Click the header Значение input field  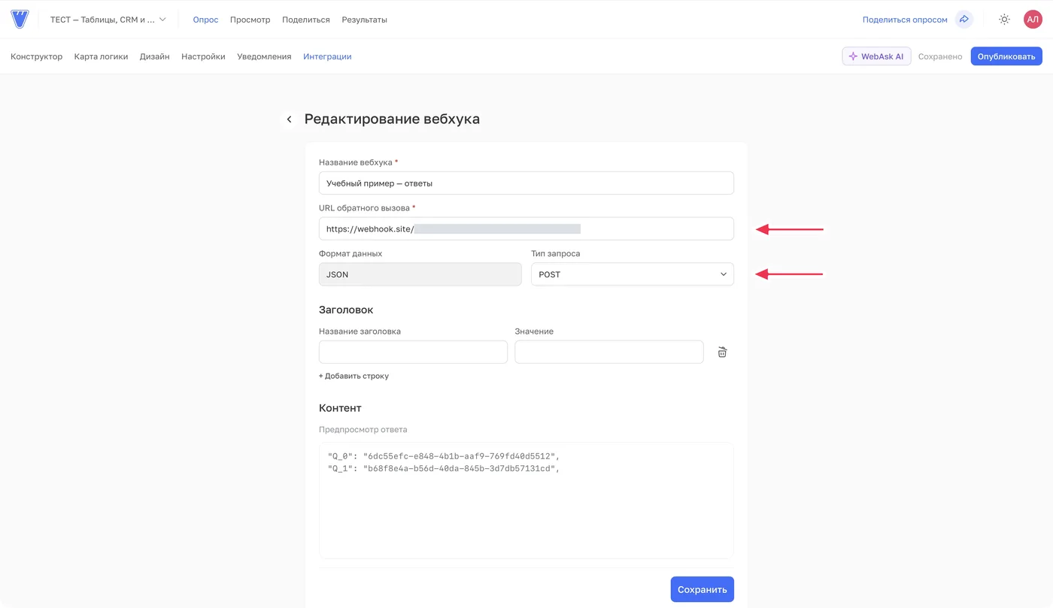tap(608, 352)
